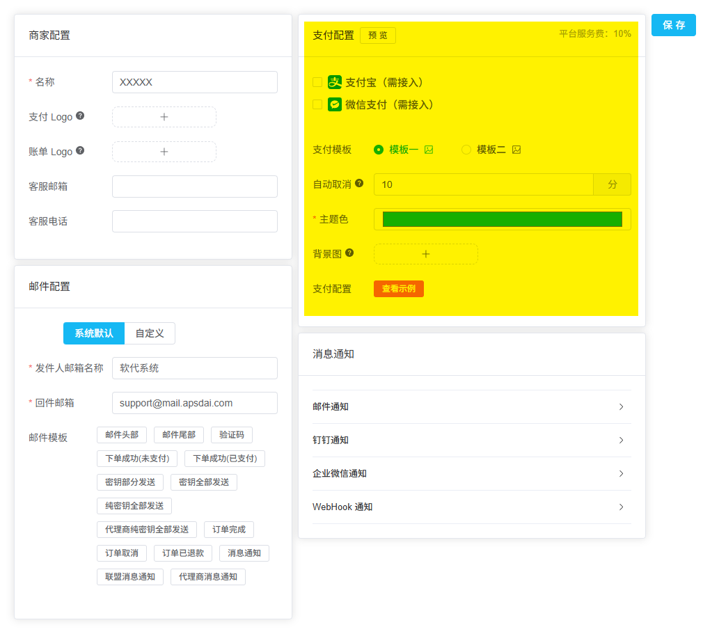Screen dimensions: 703x634
Task: Open the 模板二 preview image icon
Action: point(517,149)
